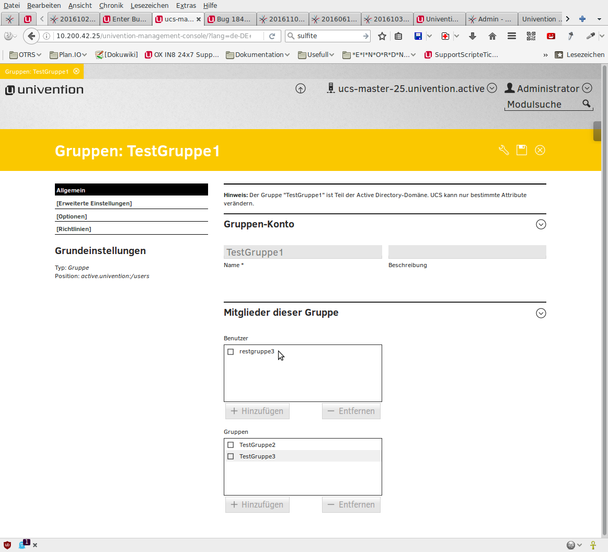Click the Beschreibung input field

tap(467, 252)
